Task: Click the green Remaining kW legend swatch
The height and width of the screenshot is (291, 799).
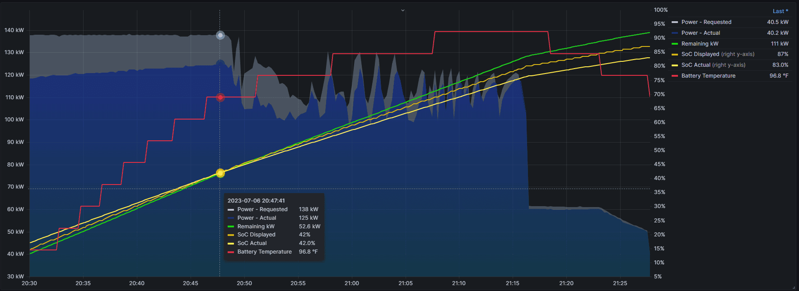Action: pos(675,44)
